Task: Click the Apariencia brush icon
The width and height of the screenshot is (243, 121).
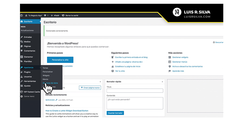Action: click(x=22, y=67)
